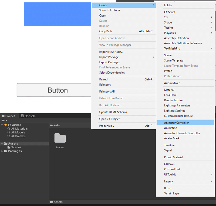Screen dimensions: 216x206
Task: Create a new Folder from submenu
Action: 185,5
